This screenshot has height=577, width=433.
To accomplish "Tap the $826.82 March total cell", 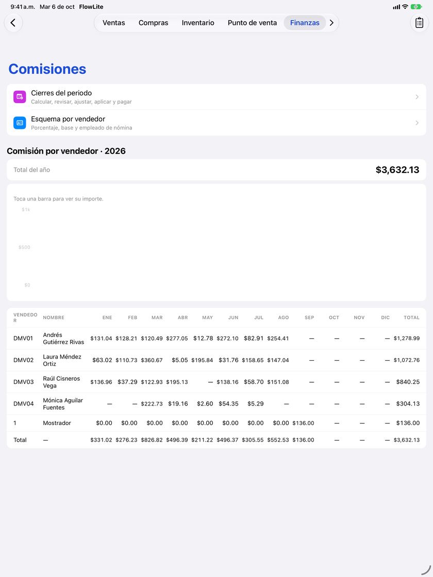I will [x=152, y=440].
